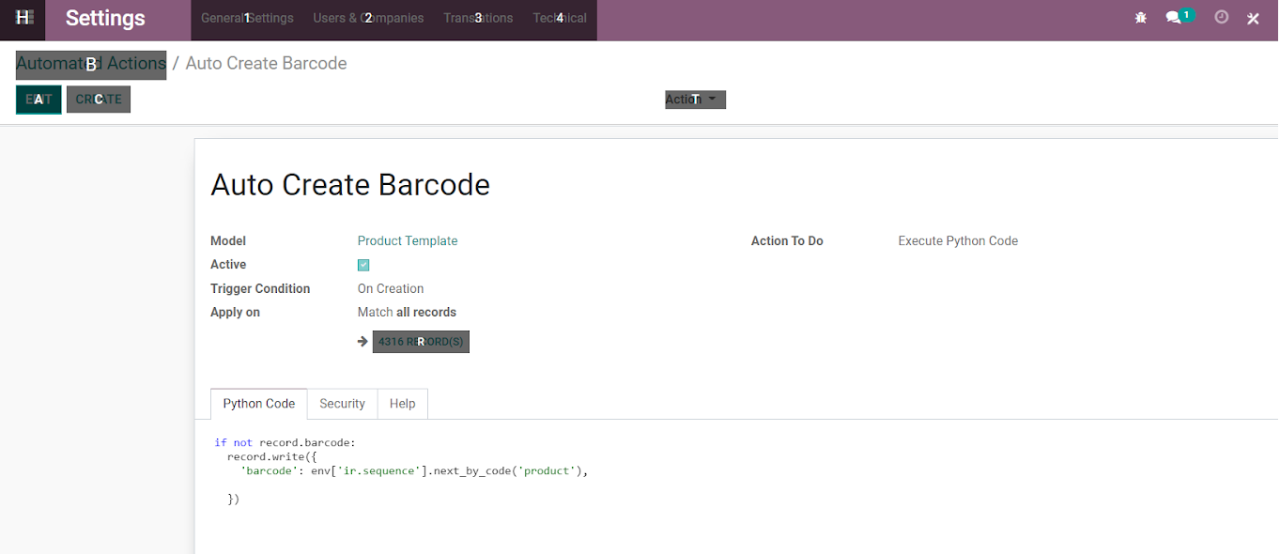The width and height of the screenshot is (1280, 554).
Task: Open the General Settings menu
Action: 247,18
